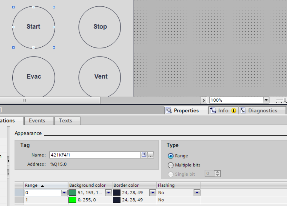
Task: Select the Range type radio button
Action: click(171, 156)
